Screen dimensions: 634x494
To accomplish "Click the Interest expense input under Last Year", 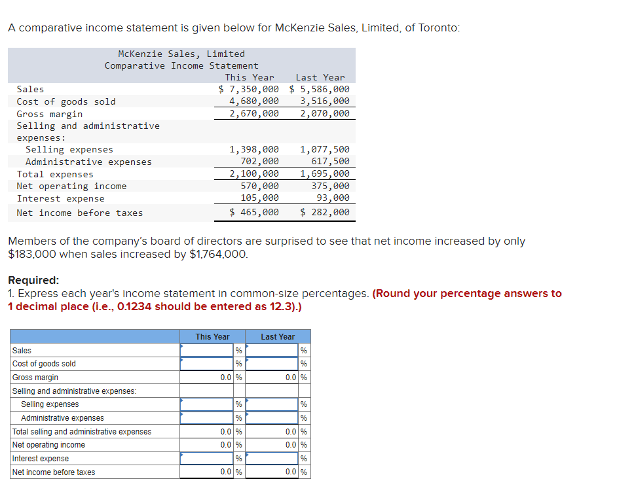I will [x=271, y=458].
